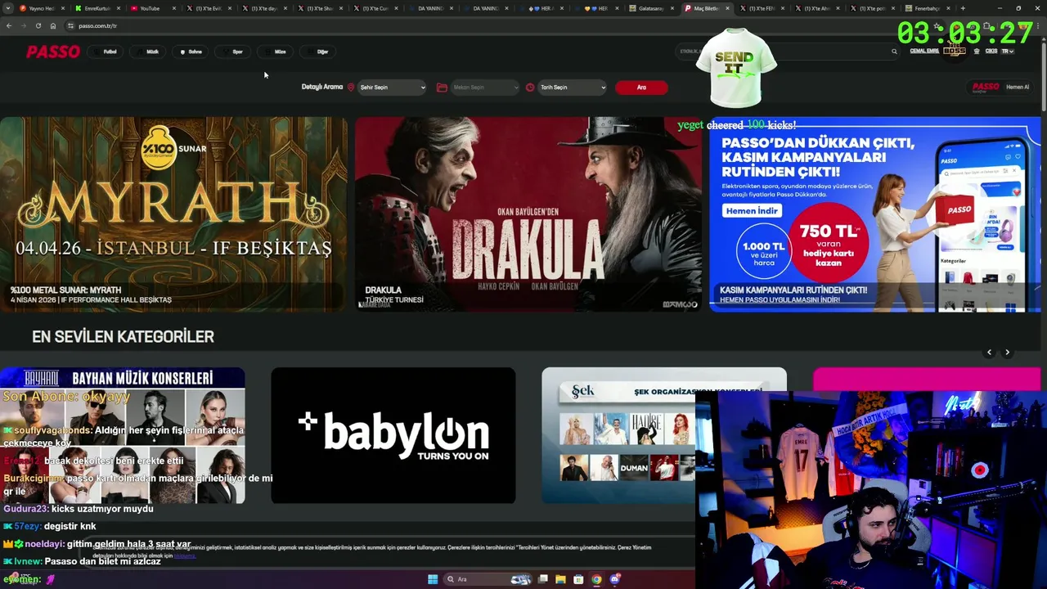
Task: Click the En Sevilen Kategoriler heading
Action: coord(123,336)
